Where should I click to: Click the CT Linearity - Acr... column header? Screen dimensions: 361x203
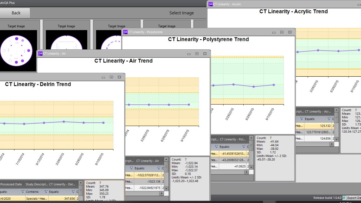point(318,112)
